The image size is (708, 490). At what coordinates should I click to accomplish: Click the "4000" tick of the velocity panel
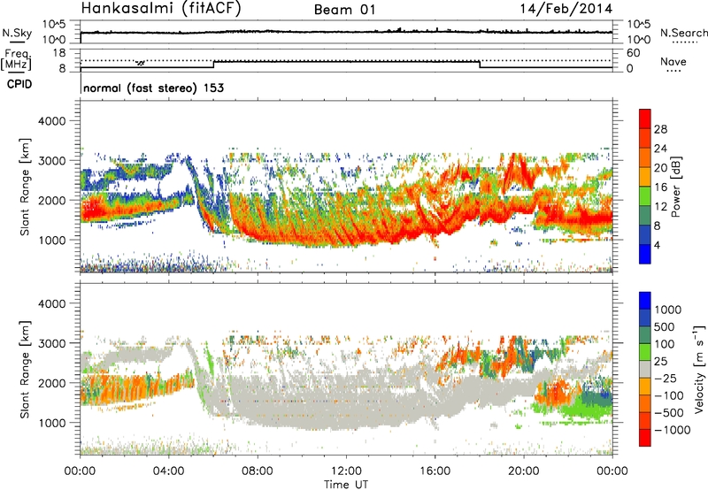[x=51, y=303]
